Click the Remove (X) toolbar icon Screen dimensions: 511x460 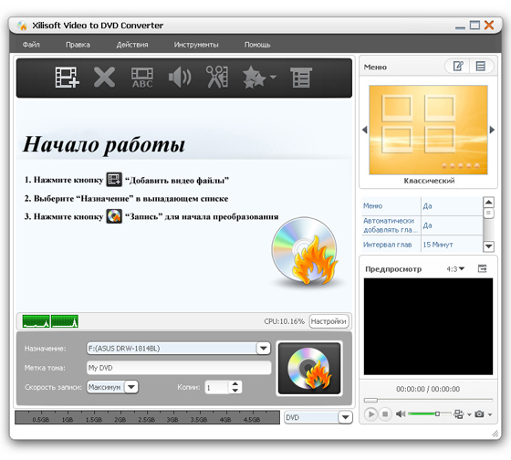[104, 78]
